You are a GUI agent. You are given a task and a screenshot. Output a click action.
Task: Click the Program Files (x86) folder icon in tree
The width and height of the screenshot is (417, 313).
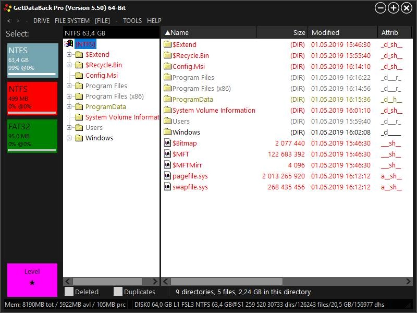coord(79,96)
